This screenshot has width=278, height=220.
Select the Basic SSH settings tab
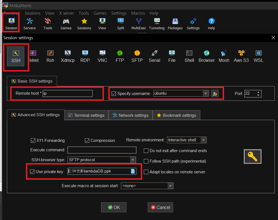click(x=32, y=81)
